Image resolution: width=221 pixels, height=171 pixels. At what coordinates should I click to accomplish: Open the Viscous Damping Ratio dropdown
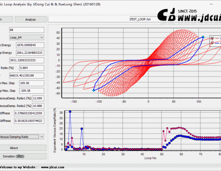(42, 136)
